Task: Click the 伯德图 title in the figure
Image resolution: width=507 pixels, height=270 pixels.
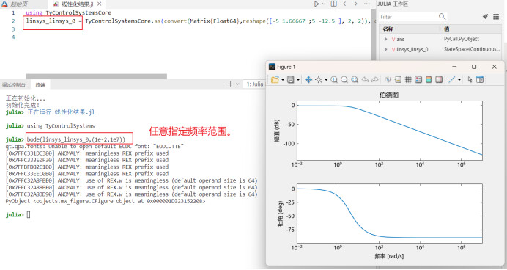Action: tap(389, 95)
